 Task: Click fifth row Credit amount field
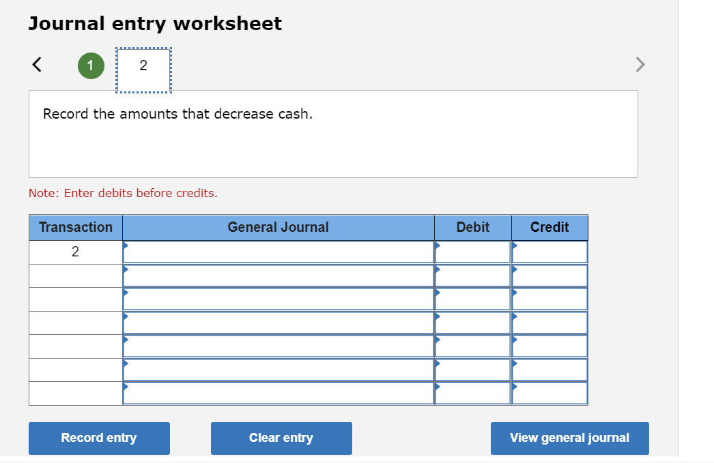tap(549, 346)
